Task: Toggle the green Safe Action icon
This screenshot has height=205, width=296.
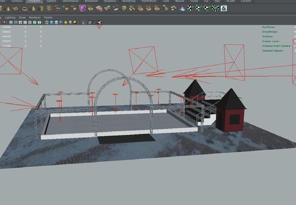Action: pos(35,23)
